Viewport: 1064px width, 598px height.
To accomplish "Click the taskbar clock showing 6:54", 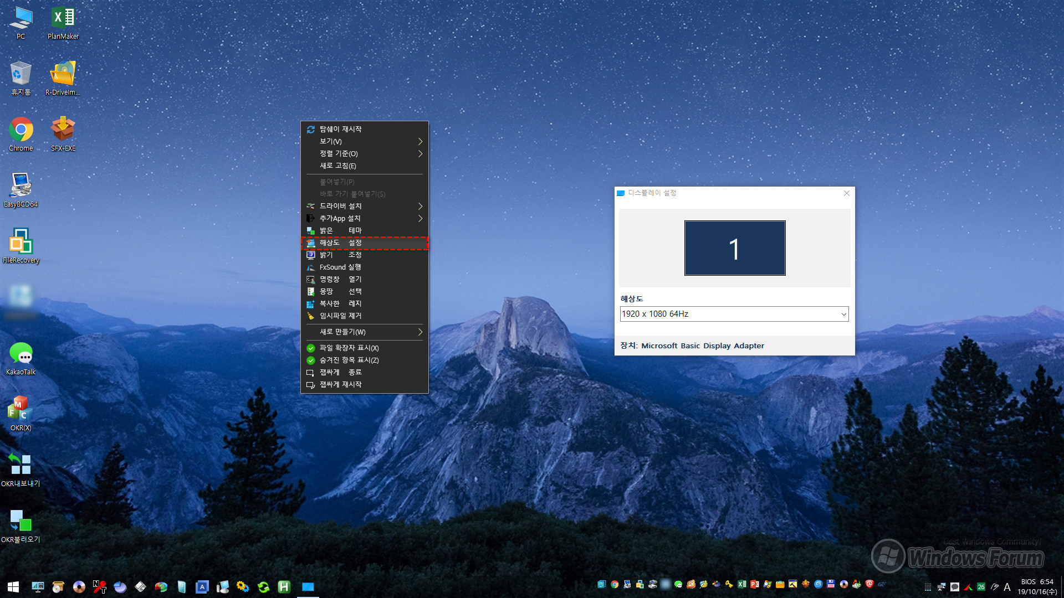I will click(1037, 587).
